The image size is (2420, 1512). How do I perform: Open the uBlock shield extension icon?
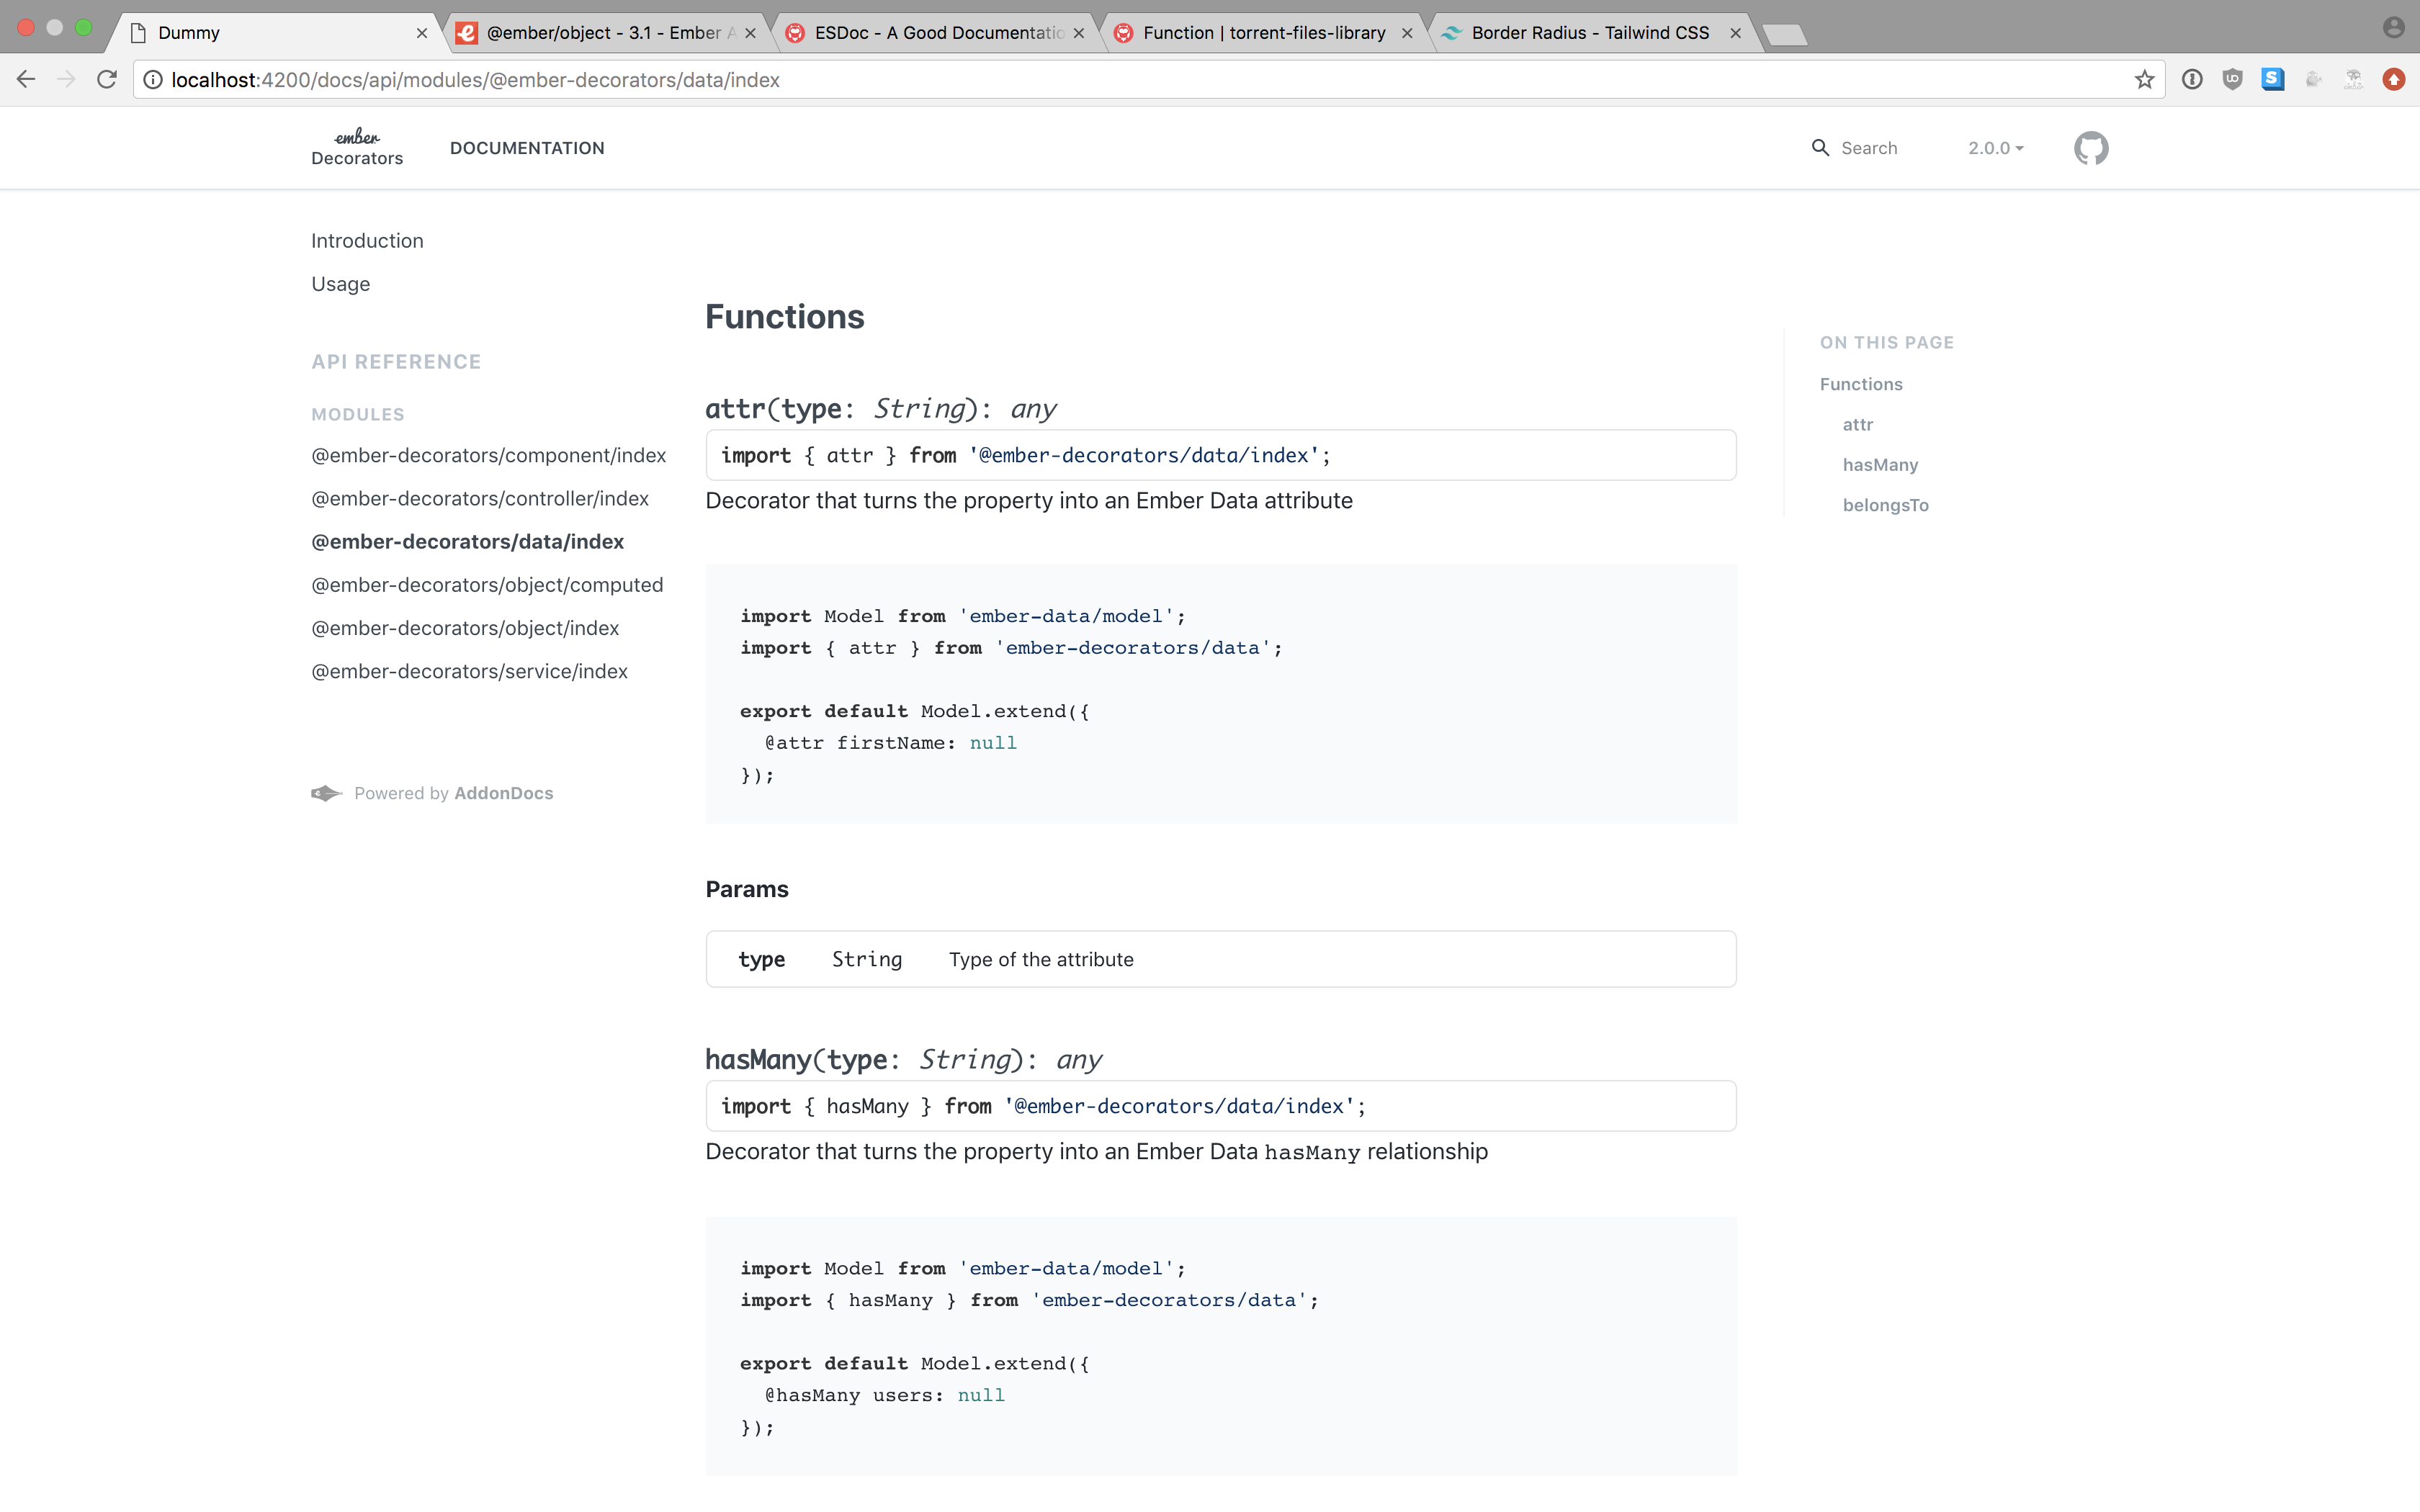click(2232, 80)
